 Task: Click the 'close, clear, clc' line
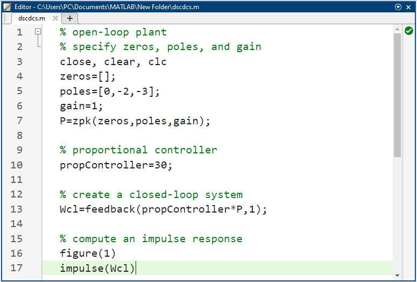(x=114, y=62)
